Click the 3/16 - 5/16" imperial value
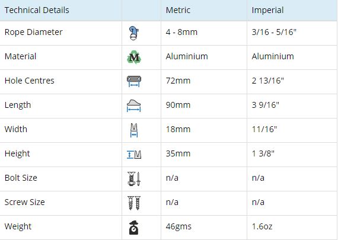338x240 pixels. click(x=274, y=32)
